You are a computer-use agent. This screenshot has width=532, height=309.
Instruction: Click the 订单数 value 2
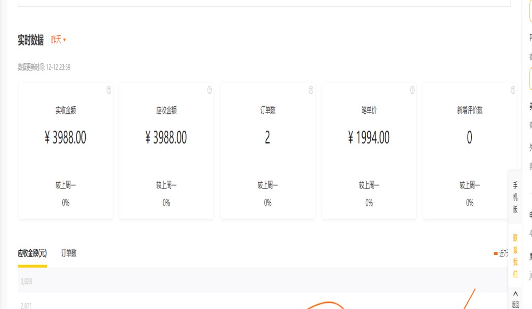267,137
